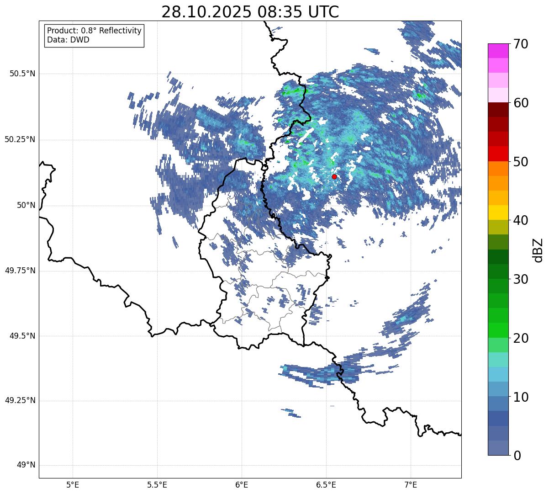This screenshot has height=494, width=549.
Task: Pick the bright green swatch above 20 dBZ
Action: tap(498, 330)
